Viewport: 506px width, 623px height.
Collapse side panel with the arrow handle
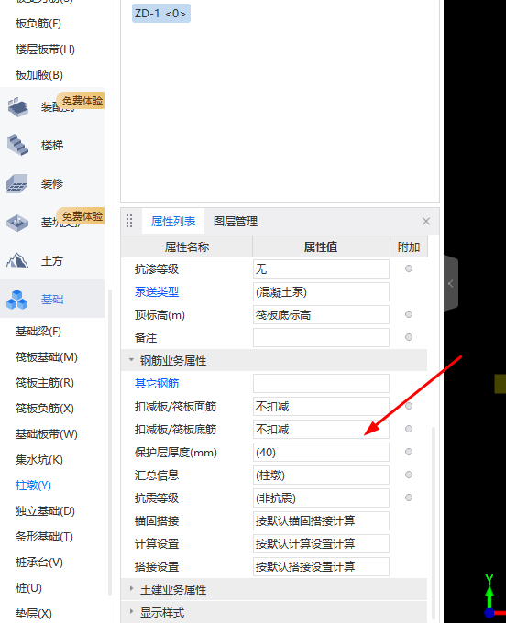(x=451, y=283)
